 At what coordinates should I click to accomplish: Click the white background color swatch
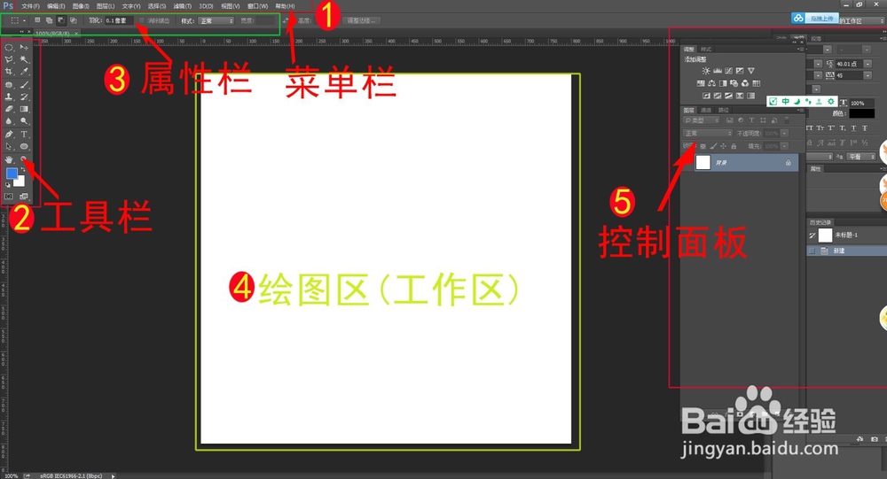[x=21, y=182]
